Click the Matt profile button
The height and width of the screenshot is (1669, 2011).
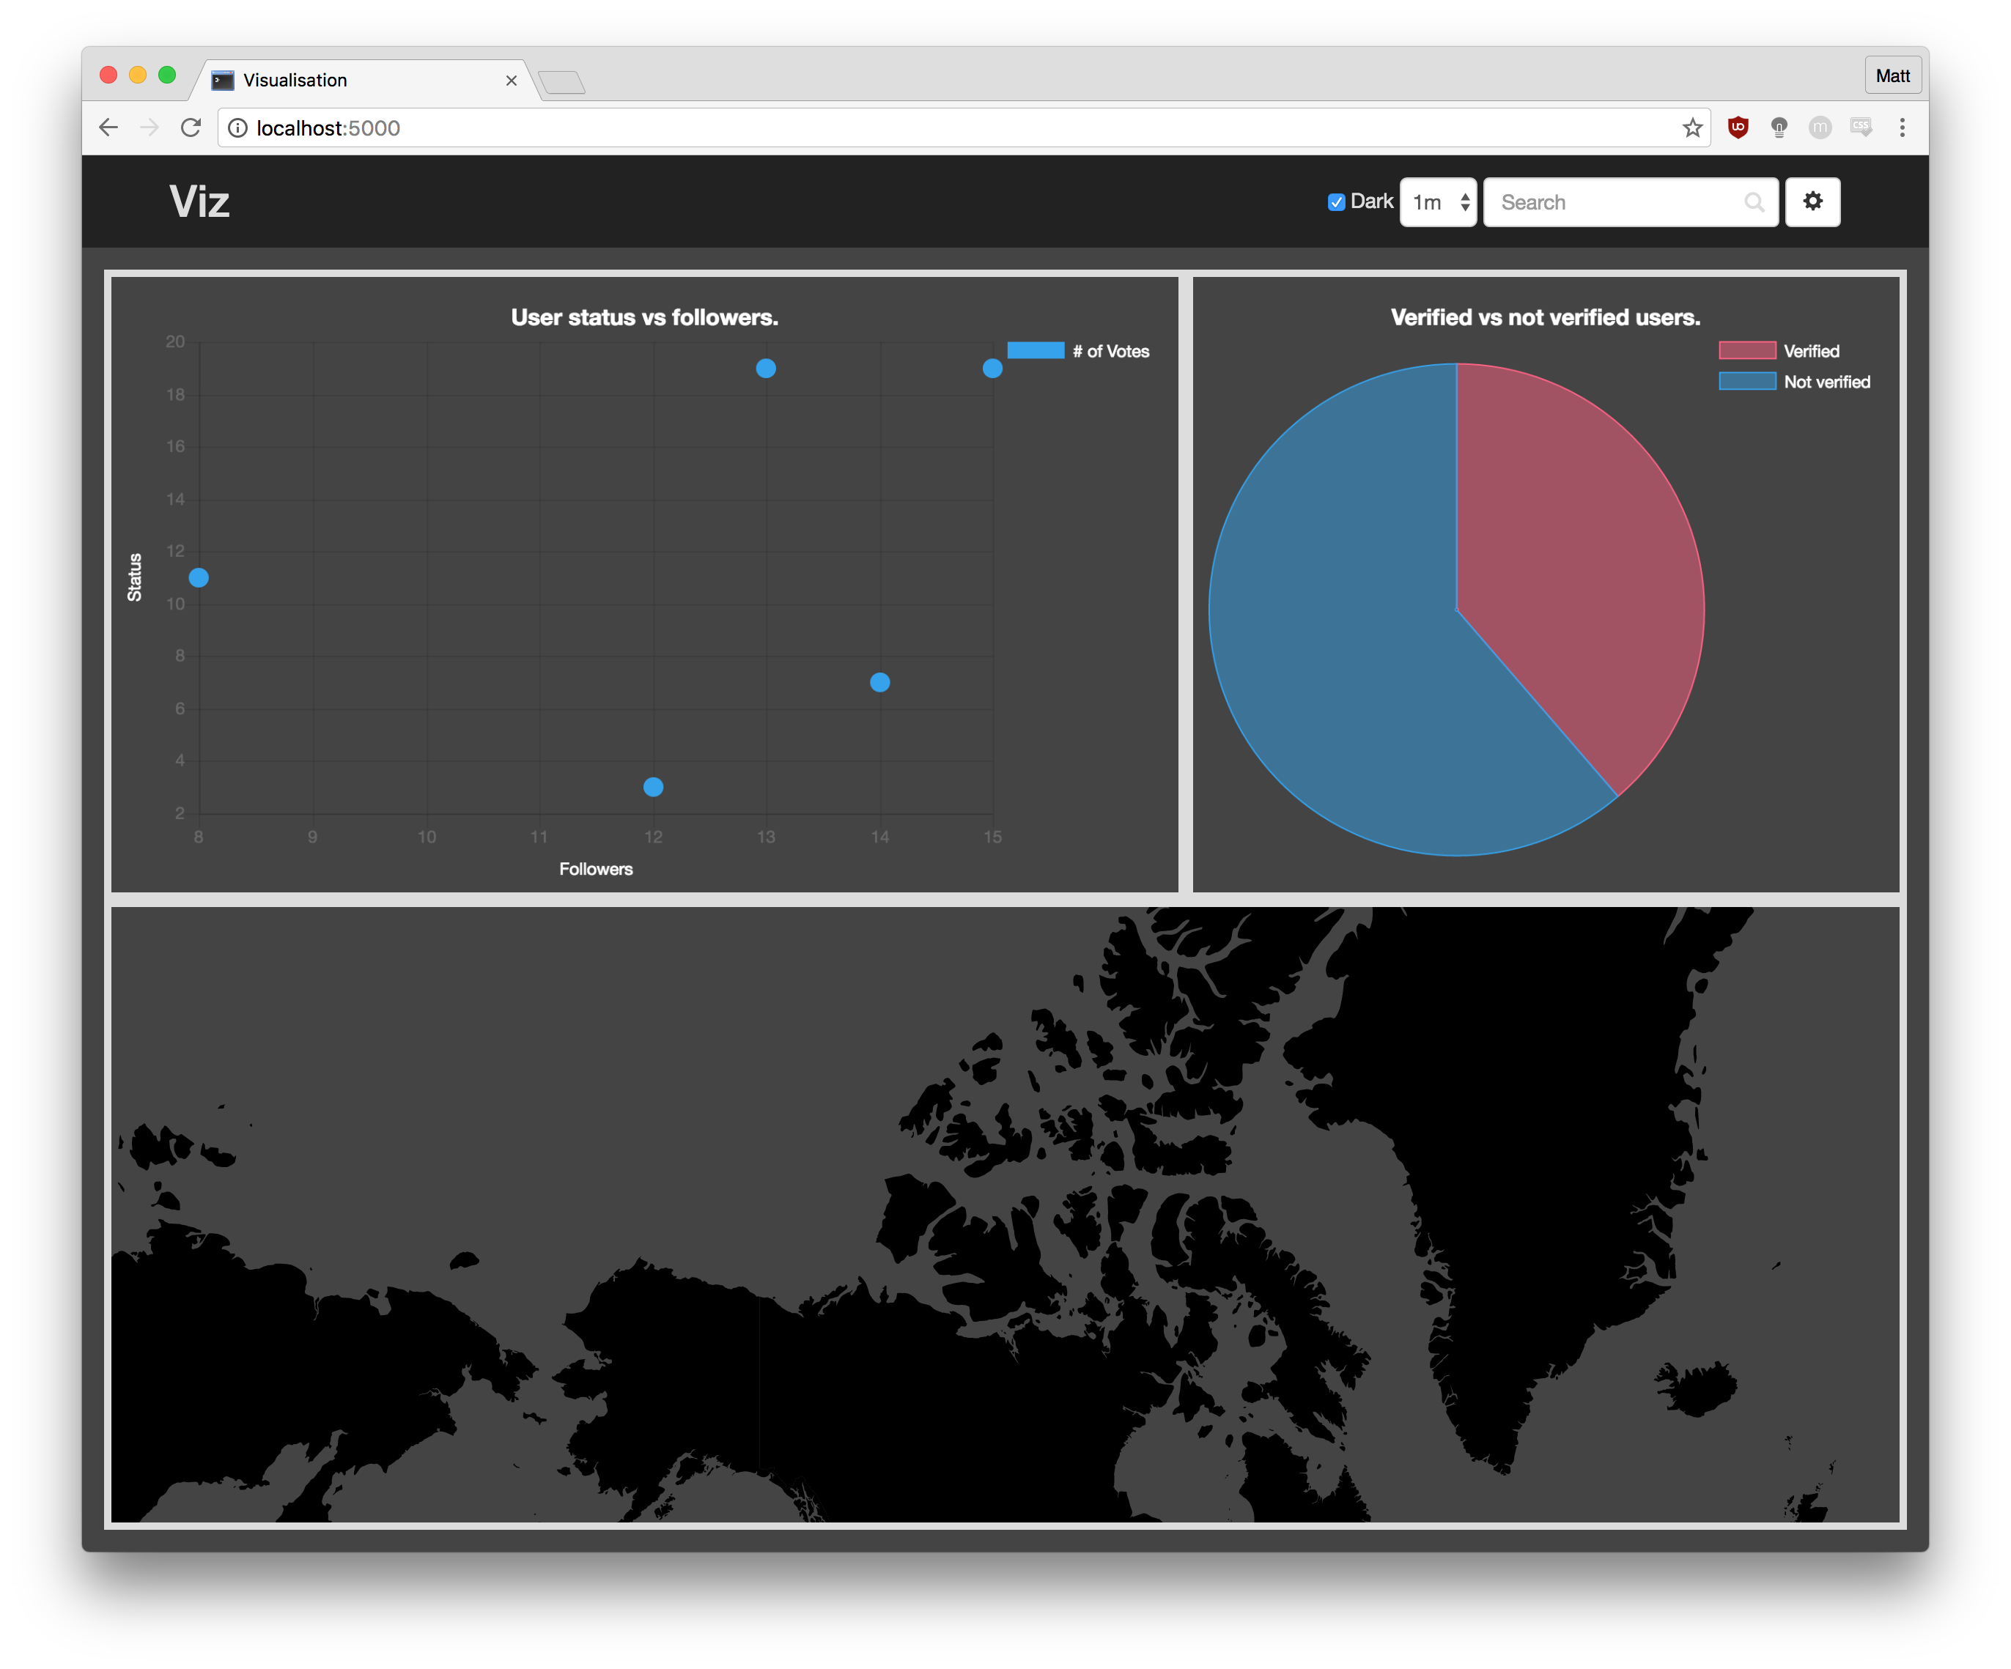pyautogui.click(x=1892, y=75)
